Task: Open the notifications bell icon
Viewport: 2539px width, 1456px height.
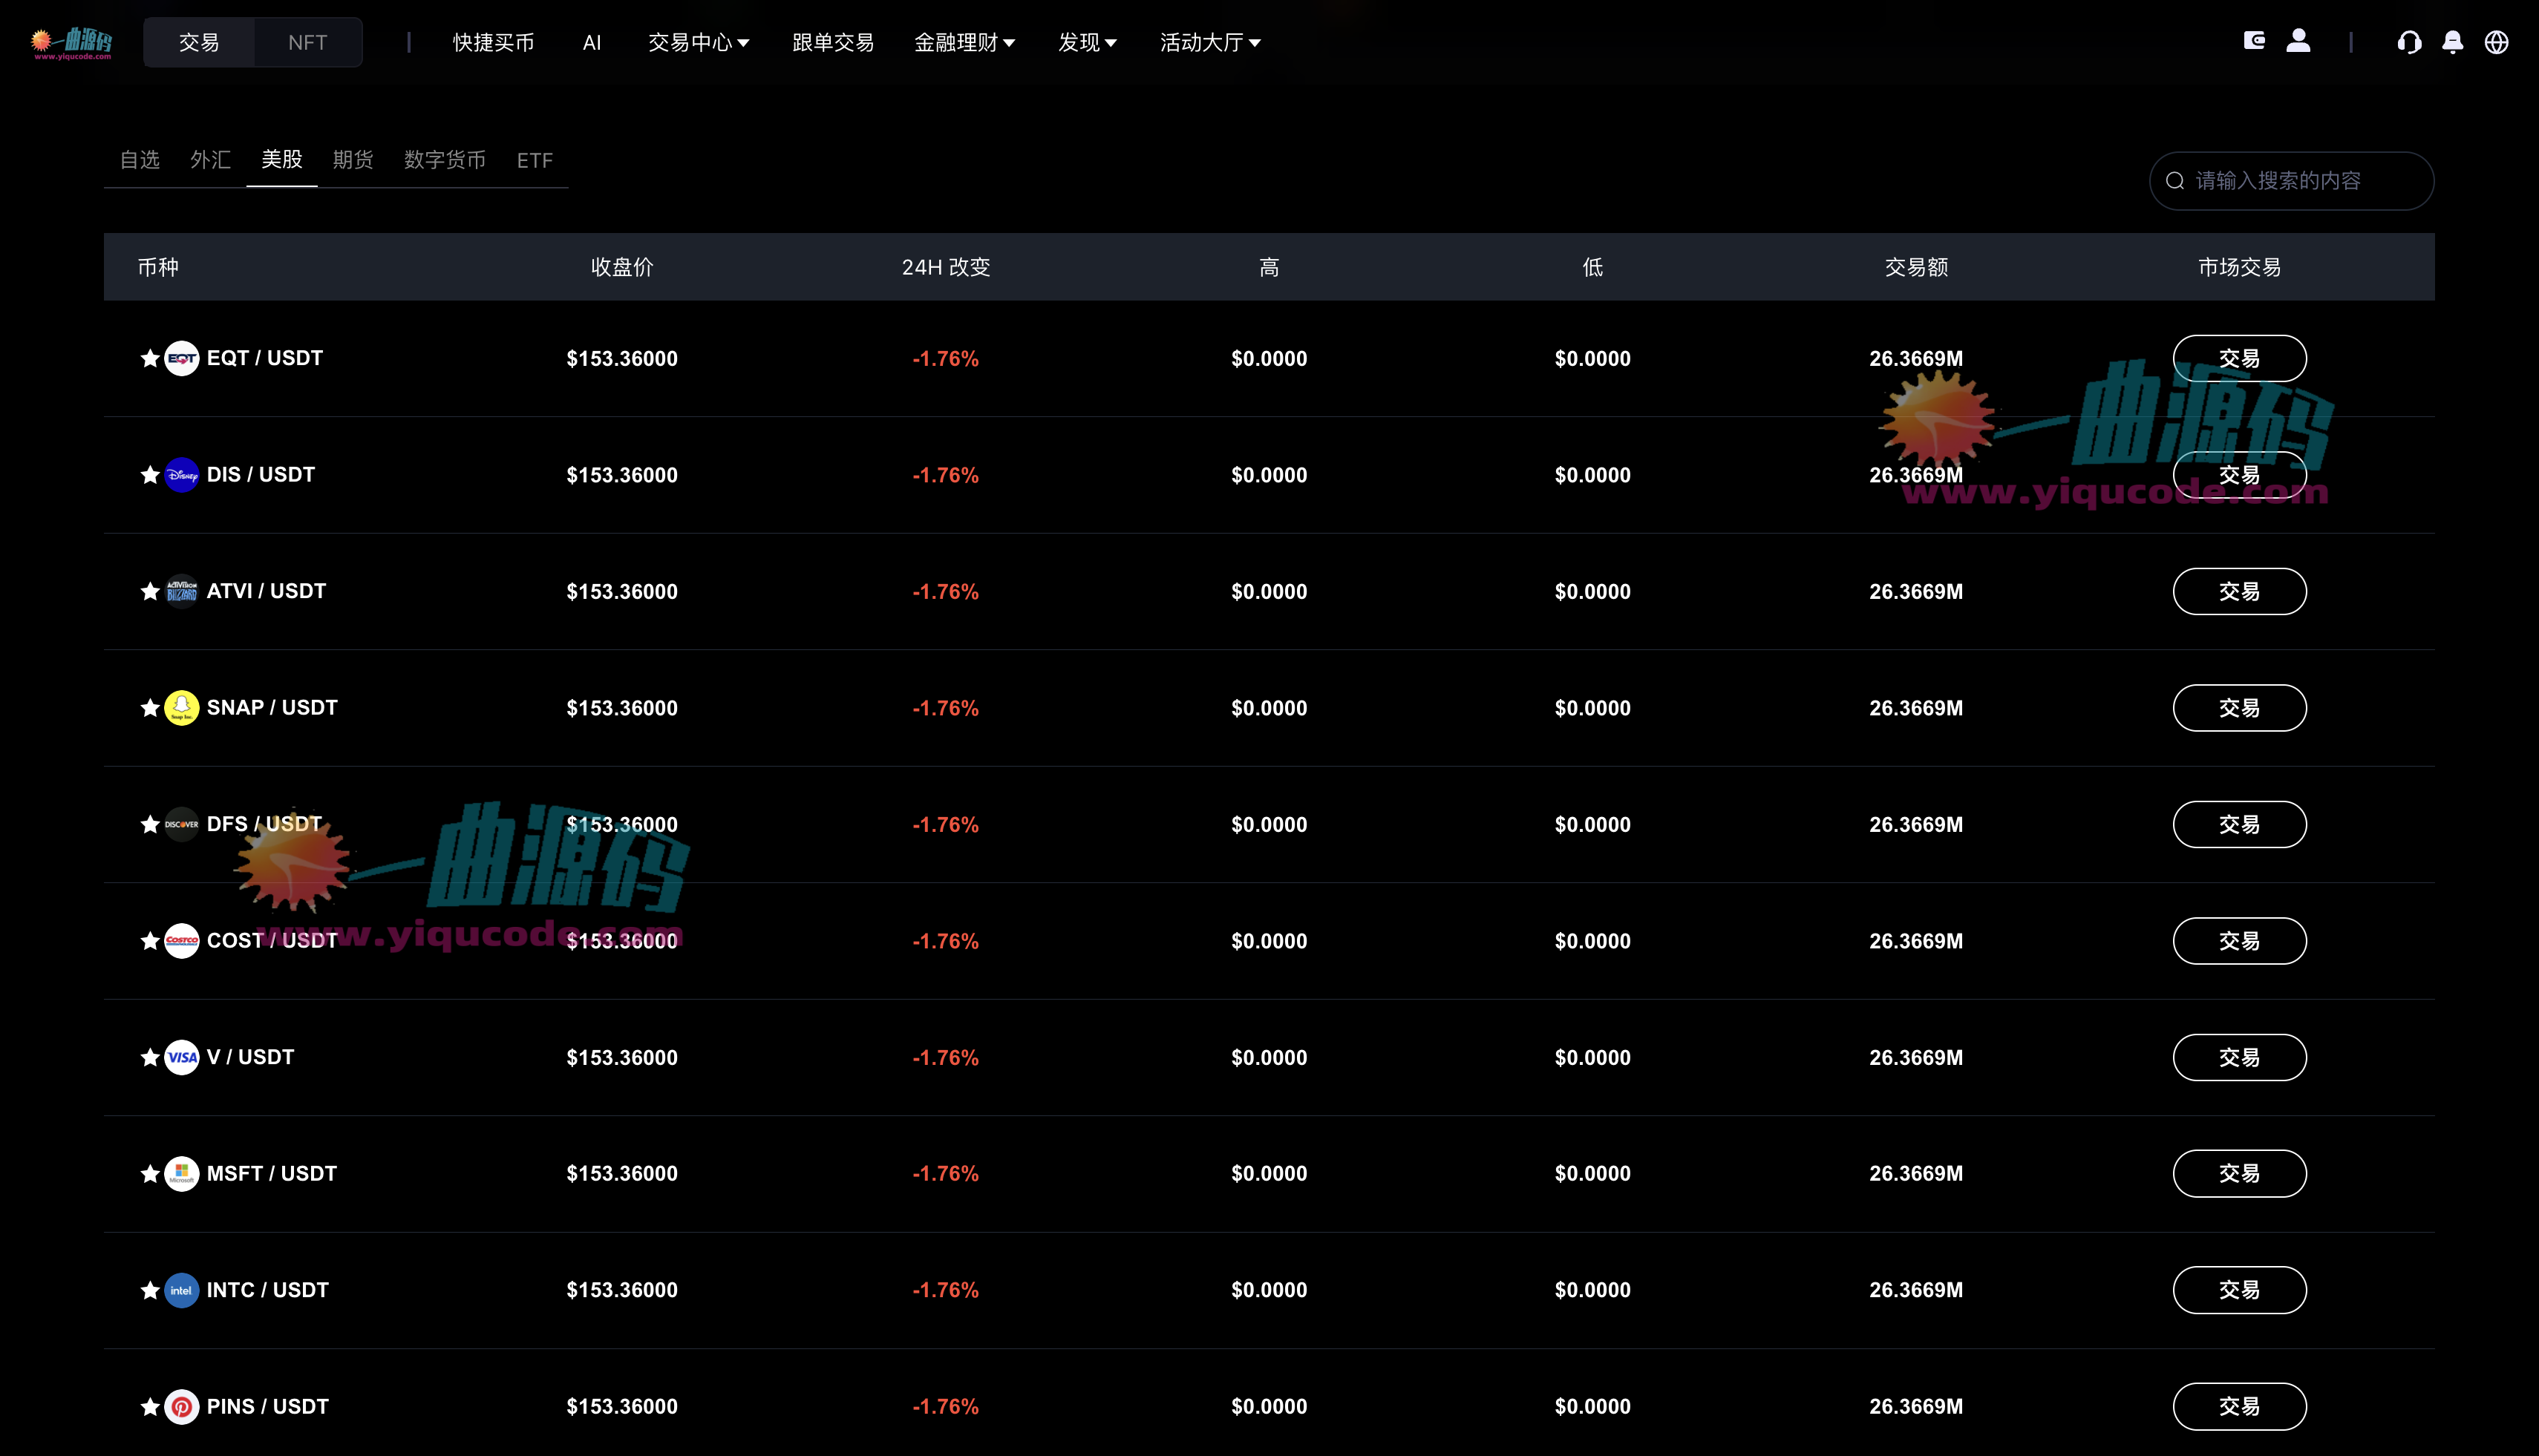Action: (2452, 42)
